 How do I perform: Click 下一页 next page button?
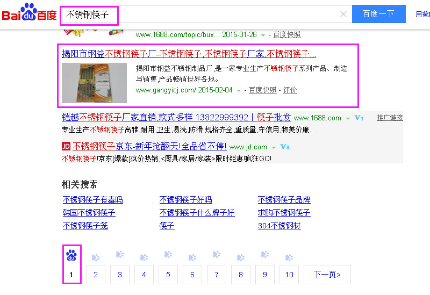pyautogui.click(x=327, y=275)
